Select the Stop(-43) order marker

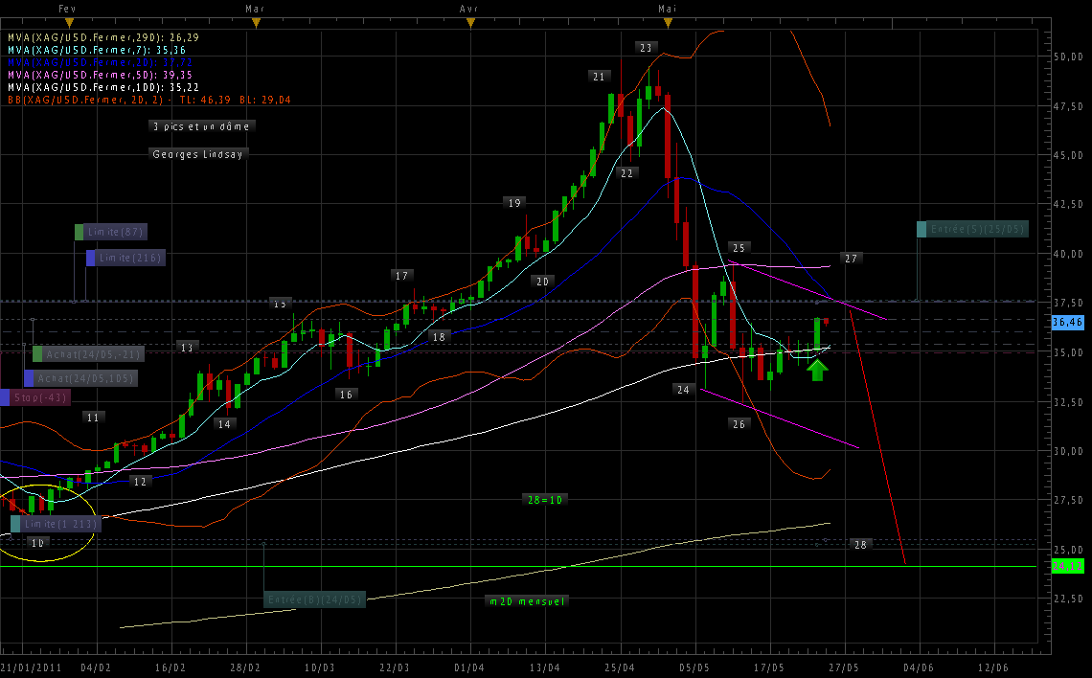35,397
